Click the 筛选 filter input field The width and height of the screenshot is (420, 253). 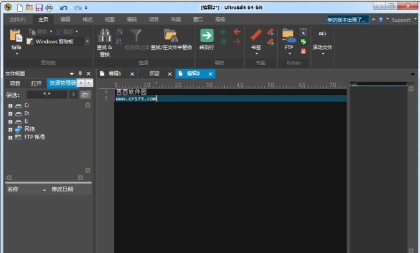point(47,94)
